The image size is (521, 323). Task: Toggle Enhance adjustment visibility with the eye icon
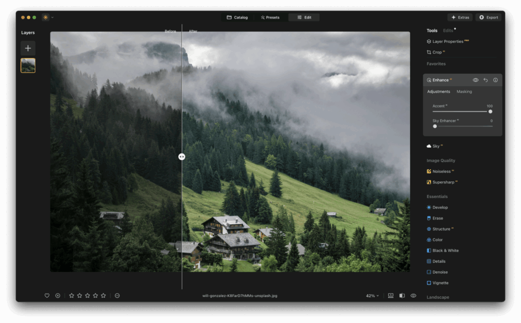pyautogui.click(x=475, y=80)
